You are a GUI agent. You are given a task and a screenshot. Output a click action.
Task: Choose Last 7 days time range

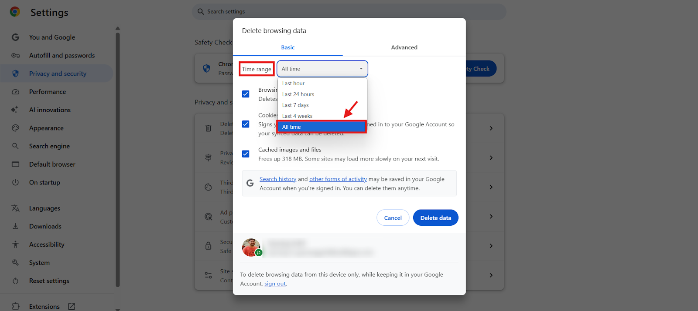point(322,105)
